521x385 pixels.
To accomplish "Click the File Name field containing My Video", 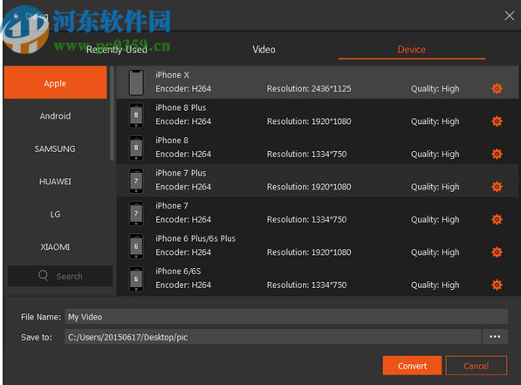I will click(286, 317).
